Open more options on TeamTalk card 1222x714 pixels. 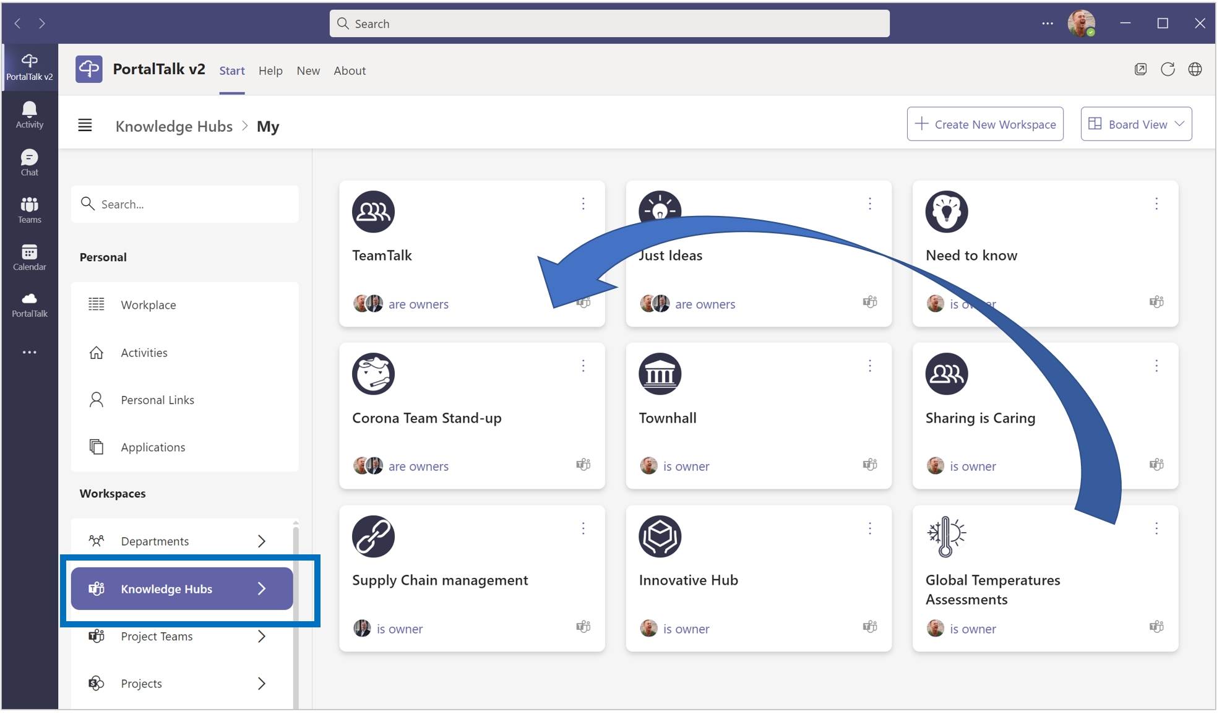tap(583, 204)
